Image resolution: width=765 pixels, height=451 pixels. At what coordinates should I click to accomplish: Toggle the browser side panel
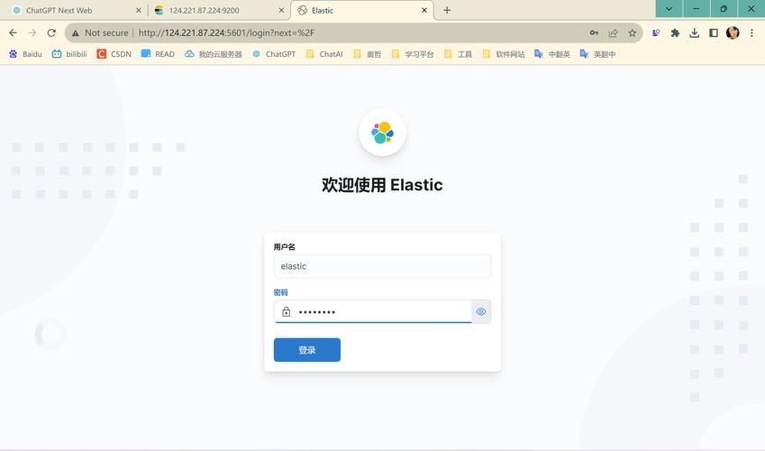pos(714,32)
